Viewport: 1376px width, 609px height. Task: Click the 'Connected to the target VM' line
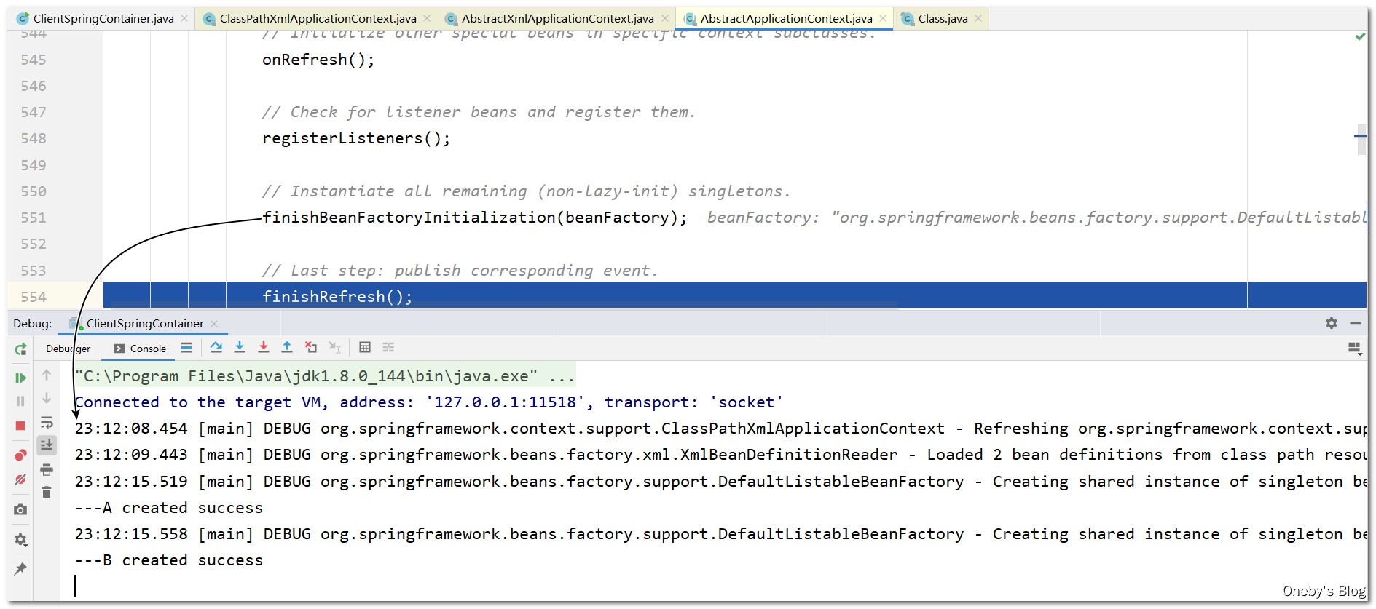[x=429, y=402]
